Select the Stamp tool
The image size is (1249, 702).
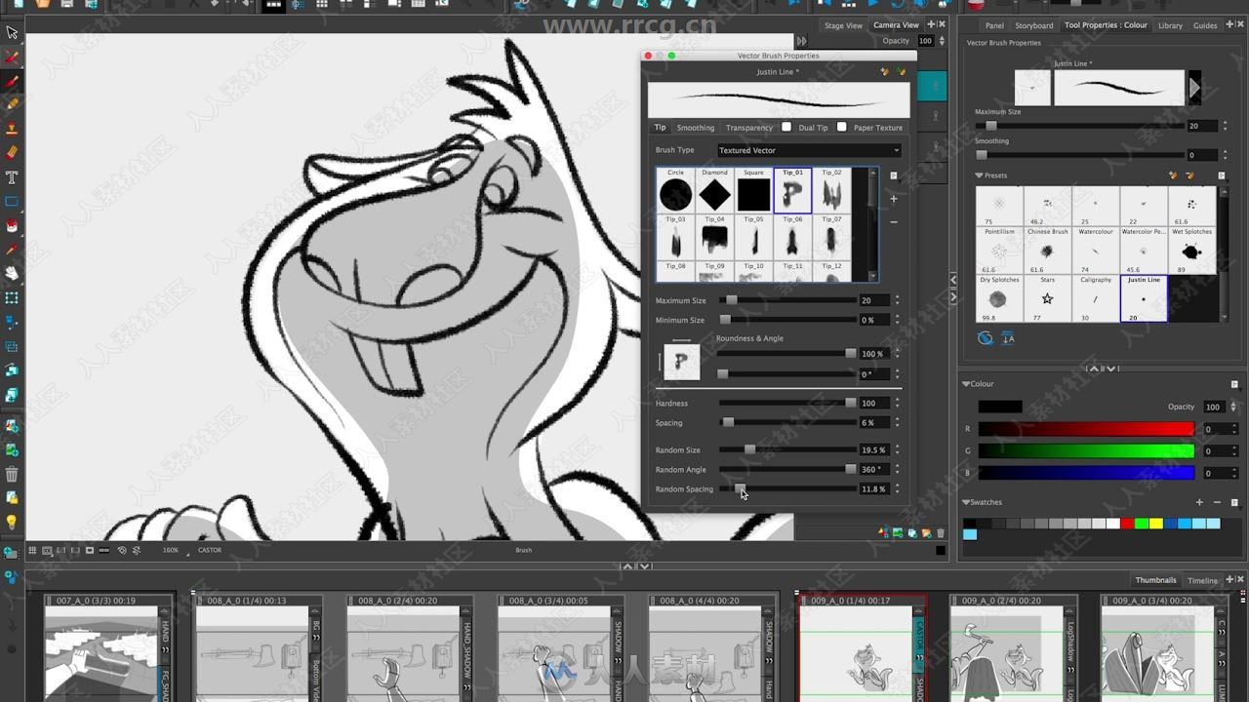pos(12,129)
